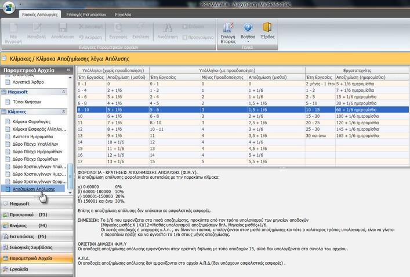Open the Εργαλεία ribbon tab
Image resolution: width=410 pixels, height=277 pixels.
[123, 15]
